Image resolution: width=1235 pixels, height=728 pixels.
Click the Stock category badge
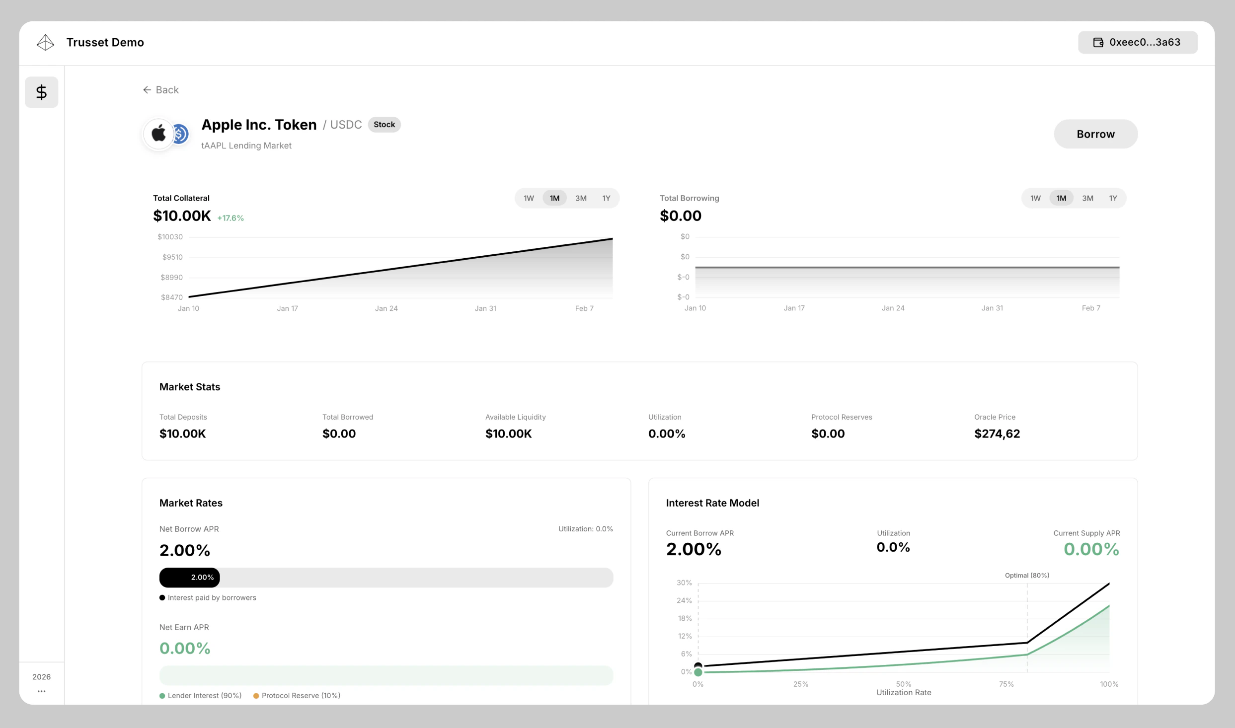pos(384,124)
